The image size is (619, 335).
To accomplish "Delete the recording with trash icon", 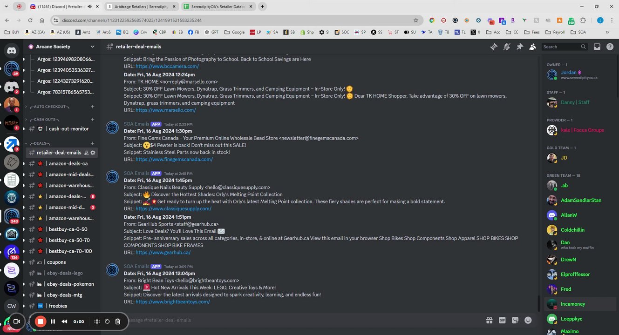I will pos(118,322).
